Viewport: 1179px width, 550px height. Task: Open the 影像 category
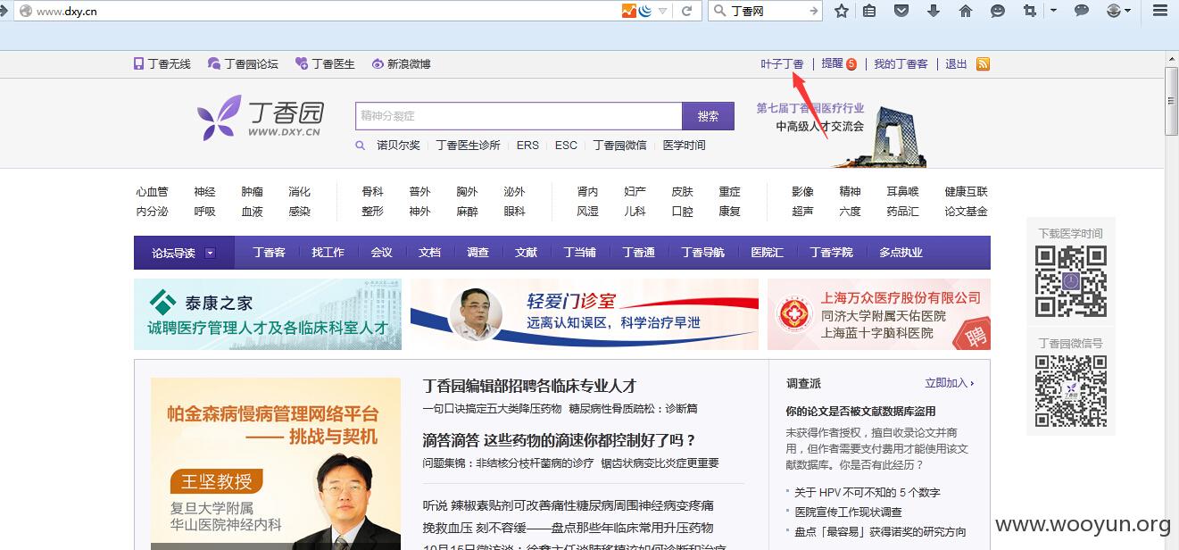pyautogui.click(x=802, y=191)
